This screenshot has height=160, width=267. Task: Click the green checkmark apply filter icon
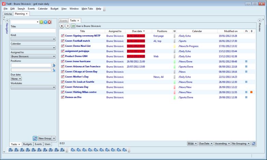[x=41, y=22]
